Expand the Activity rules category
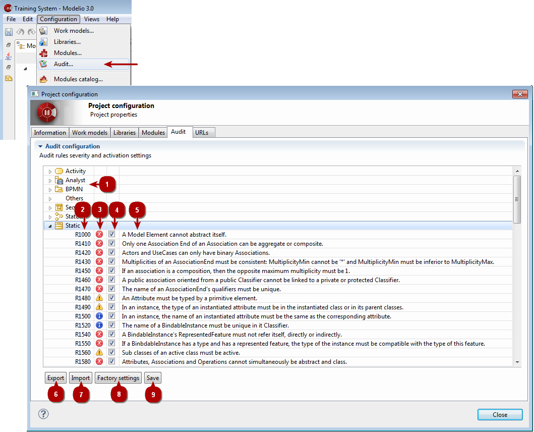 [50, 172]
